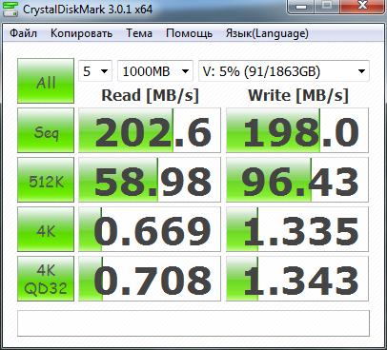387x350 pixels.
Task: Click the Seq read result 202.6
Action: pyautogui.click(x=150, y=130)
